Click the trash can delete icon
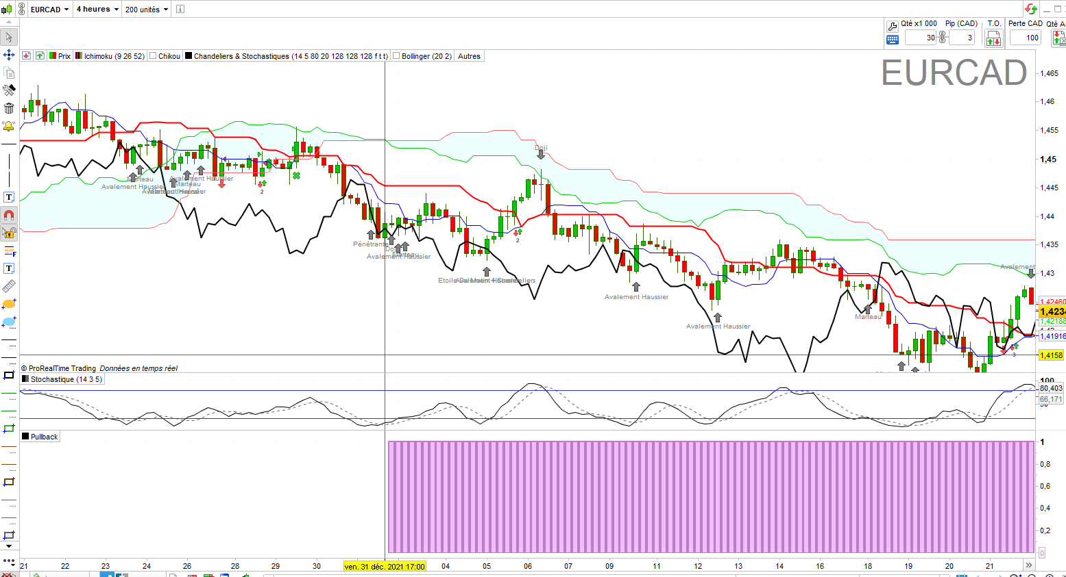1066x577 pixels. click(9, 108)
